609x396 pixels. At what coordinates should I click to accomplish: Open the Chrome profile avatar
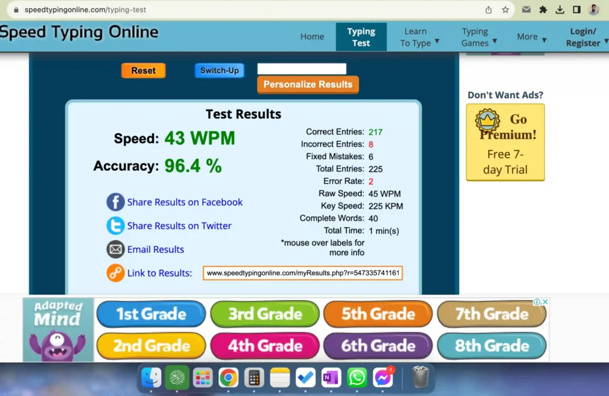(x=594, y=10)
